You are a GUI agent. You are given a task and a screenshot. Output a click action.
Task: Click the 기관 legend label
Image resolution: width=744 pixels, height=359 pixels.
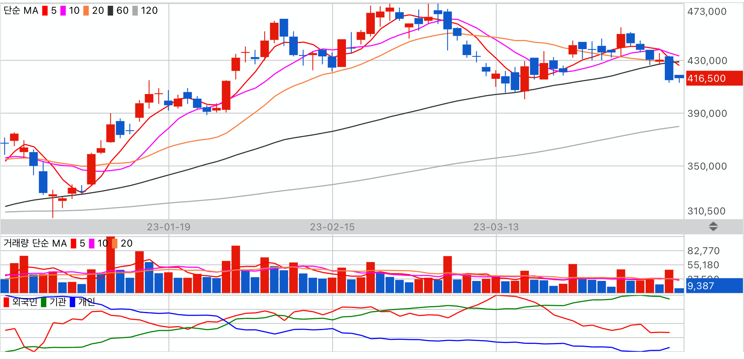coord(58,302)
